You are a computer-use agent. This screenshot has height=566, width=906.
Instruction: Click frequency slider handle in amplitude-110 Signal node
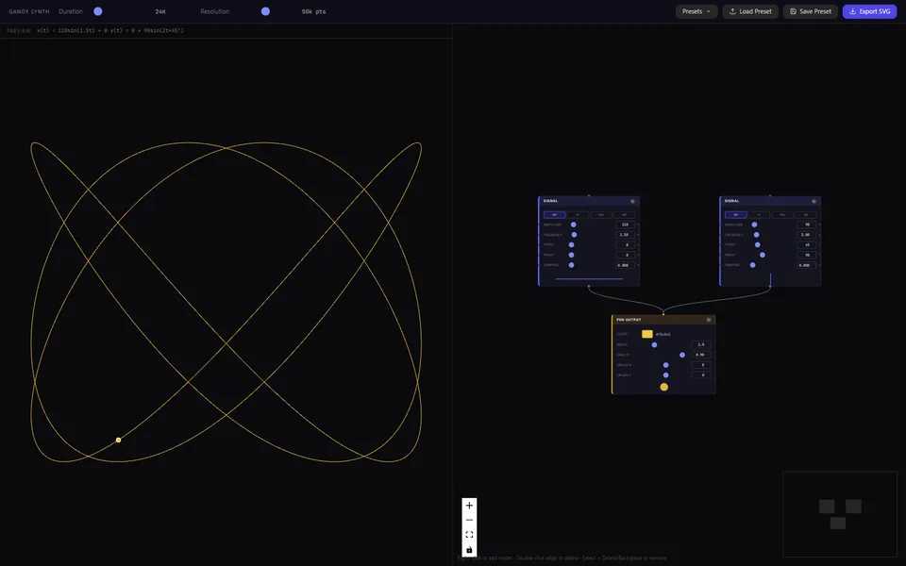pos(575,235)
